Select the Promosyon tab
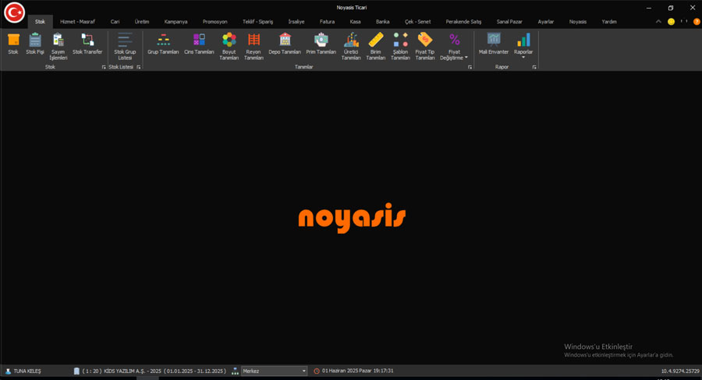Screen dimensions: 702x380 pos(215,22)
